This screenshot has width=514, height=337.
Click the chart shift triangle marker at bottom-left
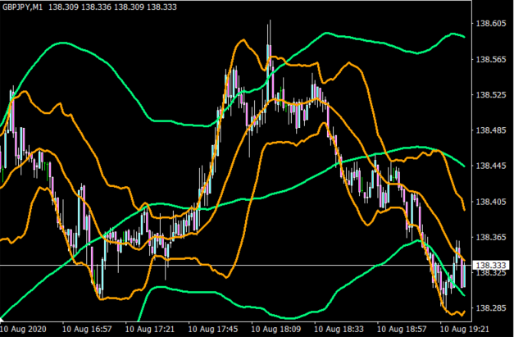pos(2,319)
